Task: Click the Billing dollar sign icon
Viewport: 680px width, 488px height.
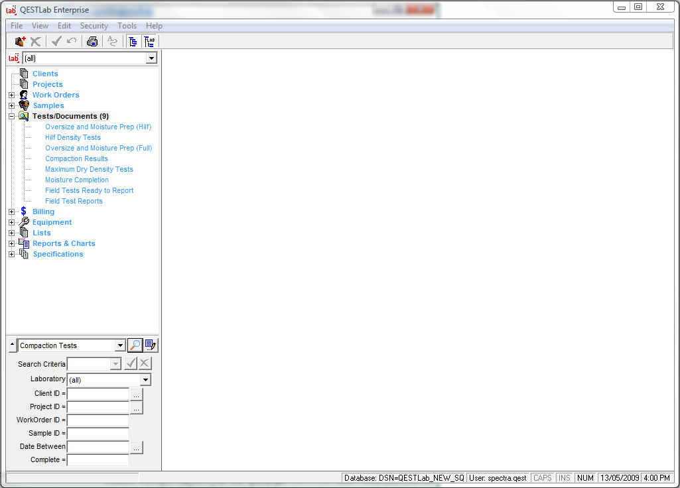Action: (x=24, y=212)
